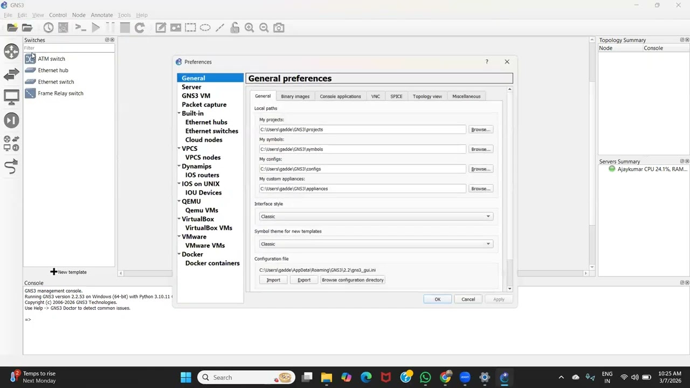Select the Draw line tool
This screenshot has width=690, height=388.
pos(220,27)
